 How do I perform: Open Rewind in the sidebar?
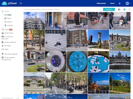[10, 22]
